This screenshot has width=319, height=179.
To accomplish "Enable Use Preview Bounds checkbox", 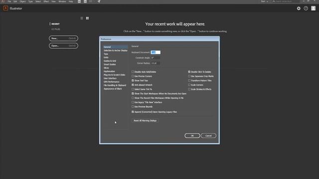I will (133, 107).
